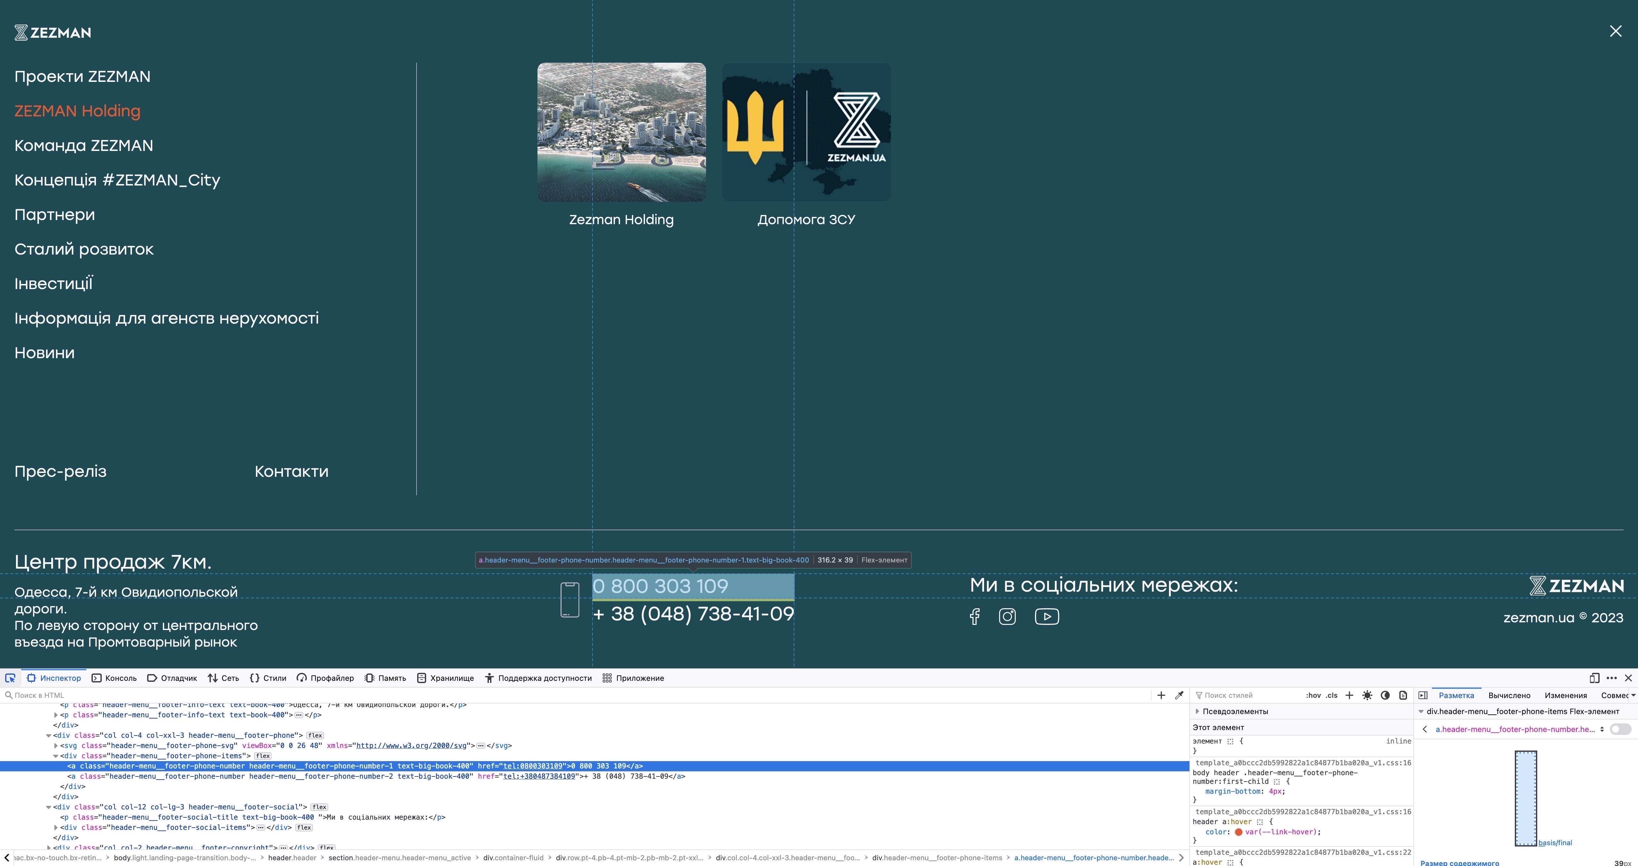This screenshot has height=866, width=1638.
Task: Toggle the :hov pseudo-class panel
Action: (1313, 695)
